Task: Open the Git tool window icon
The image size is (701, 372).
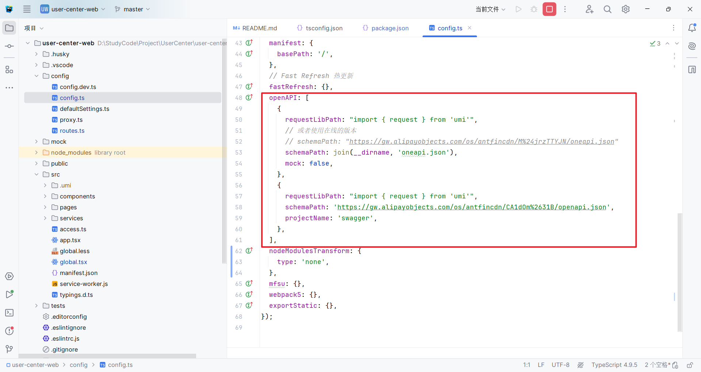Action: point(9,349)
